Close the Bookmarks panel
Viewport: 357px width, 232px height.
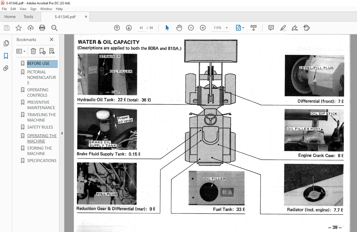tap(52, 39)
